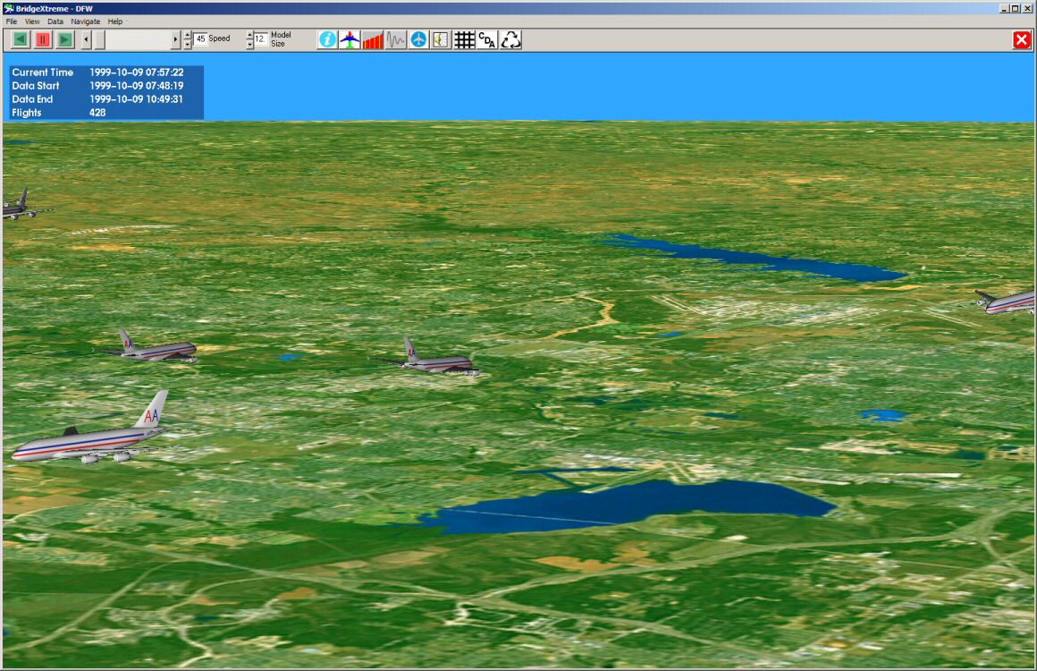Decrease Model Size with the down arrow

[249, 45]
